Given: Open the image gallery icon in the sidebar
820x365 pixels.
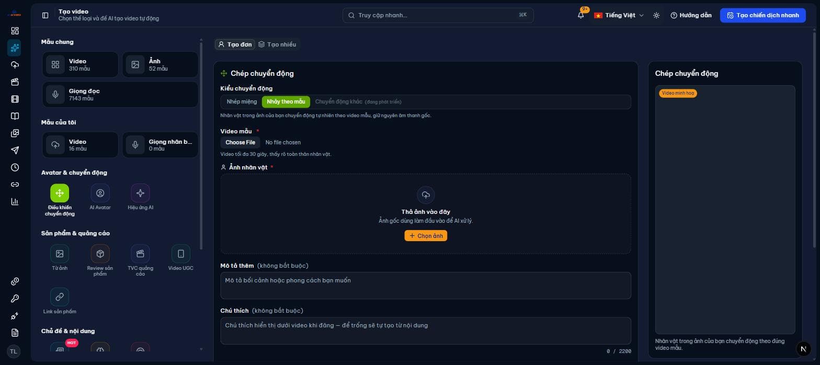Looking at the screenshot, I should [x=15, y=133].
